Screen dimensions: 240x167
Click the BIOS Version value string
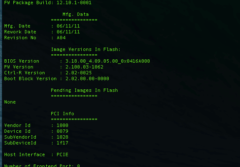(x=107, y=61)
